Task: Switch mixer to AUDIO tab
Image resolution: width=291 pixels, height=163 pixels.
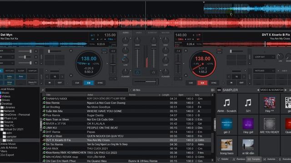Action: pyautogui.click(x=125, y=33)
